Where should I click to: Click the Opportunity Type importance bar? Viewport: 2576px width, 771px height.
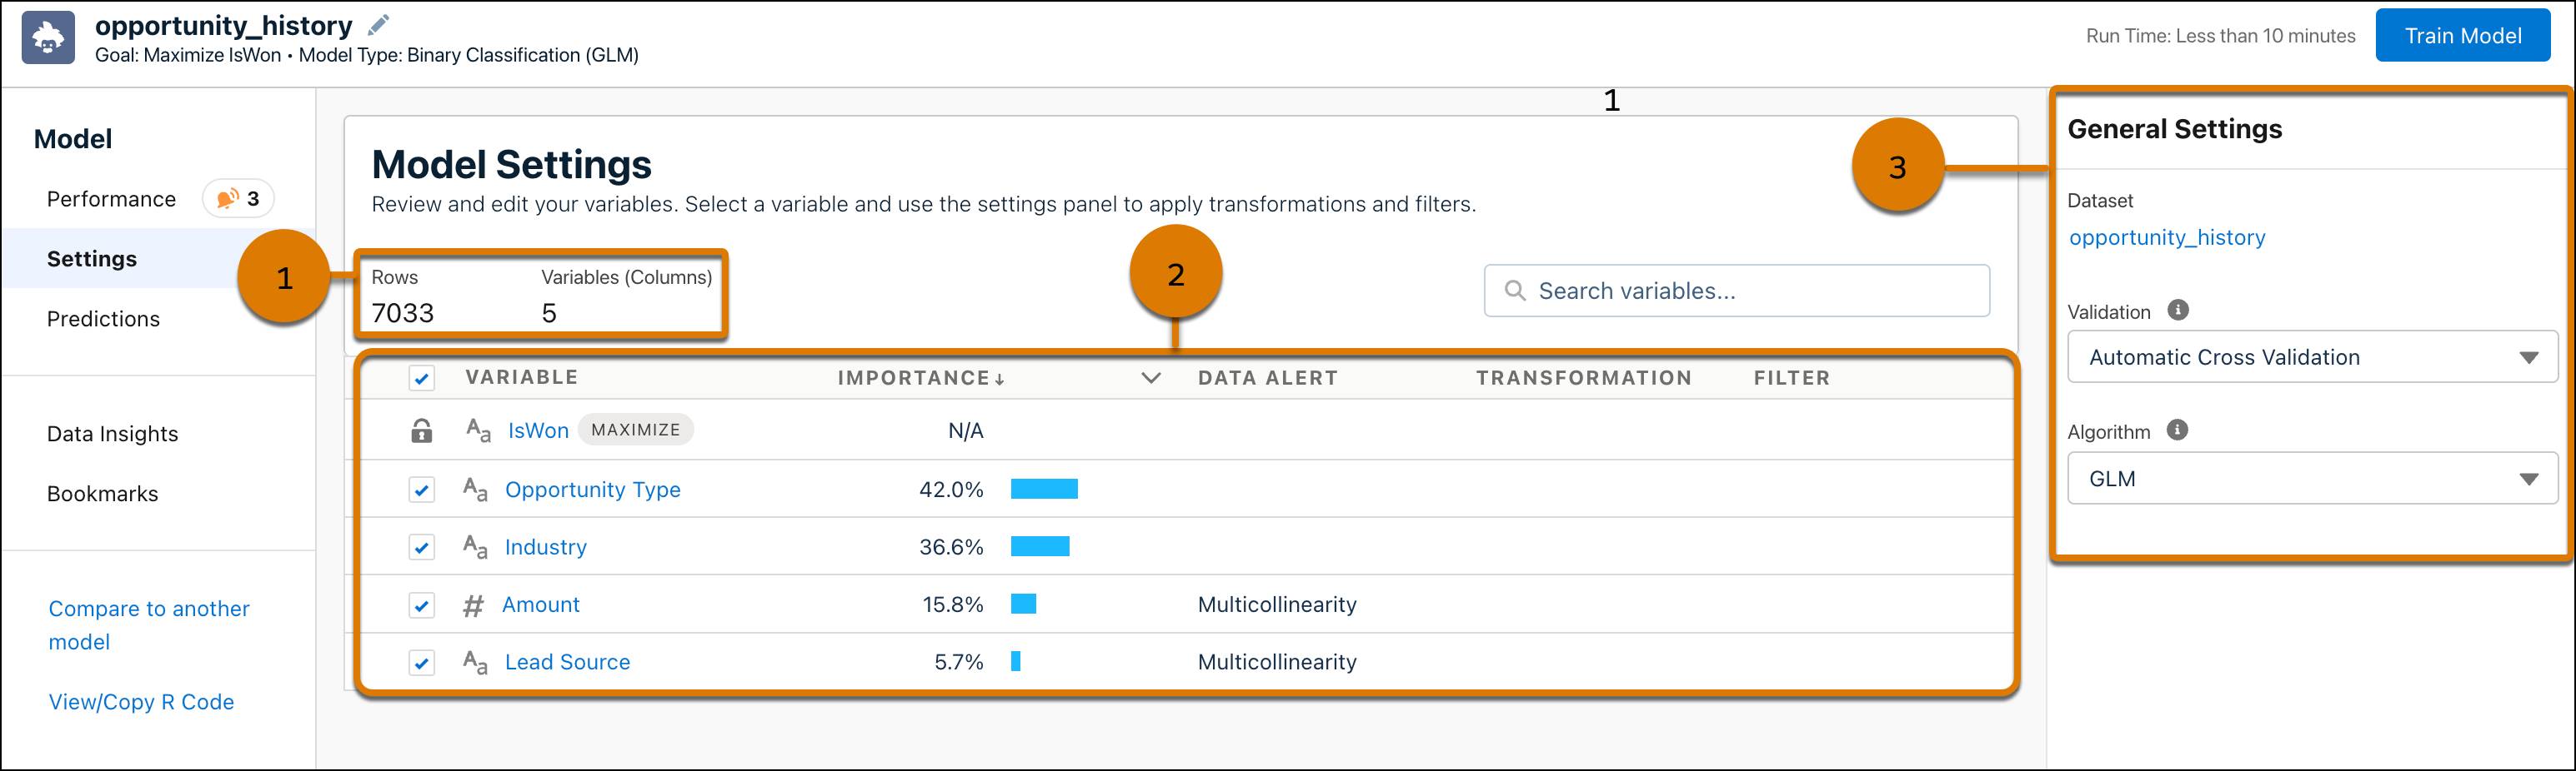(x=1044, y=490)
